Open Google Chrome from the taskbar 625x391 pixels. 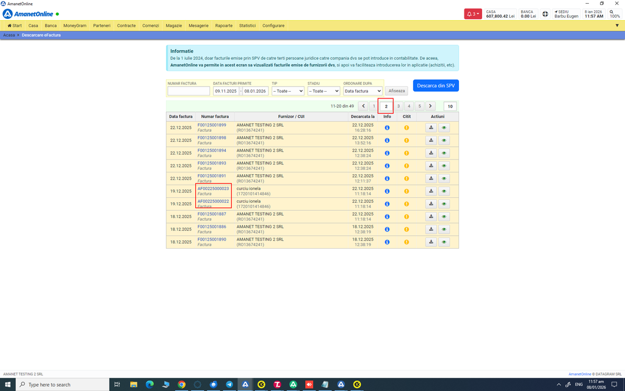point(181,384)
